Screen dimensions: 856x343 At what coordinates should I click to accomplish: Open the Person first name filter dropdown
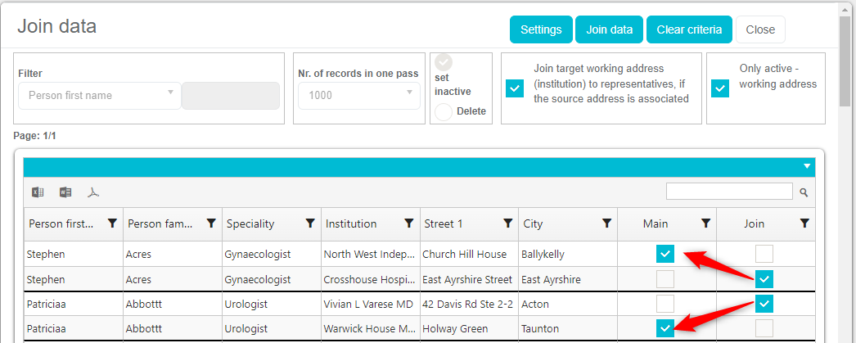click(x=99, y=95)
